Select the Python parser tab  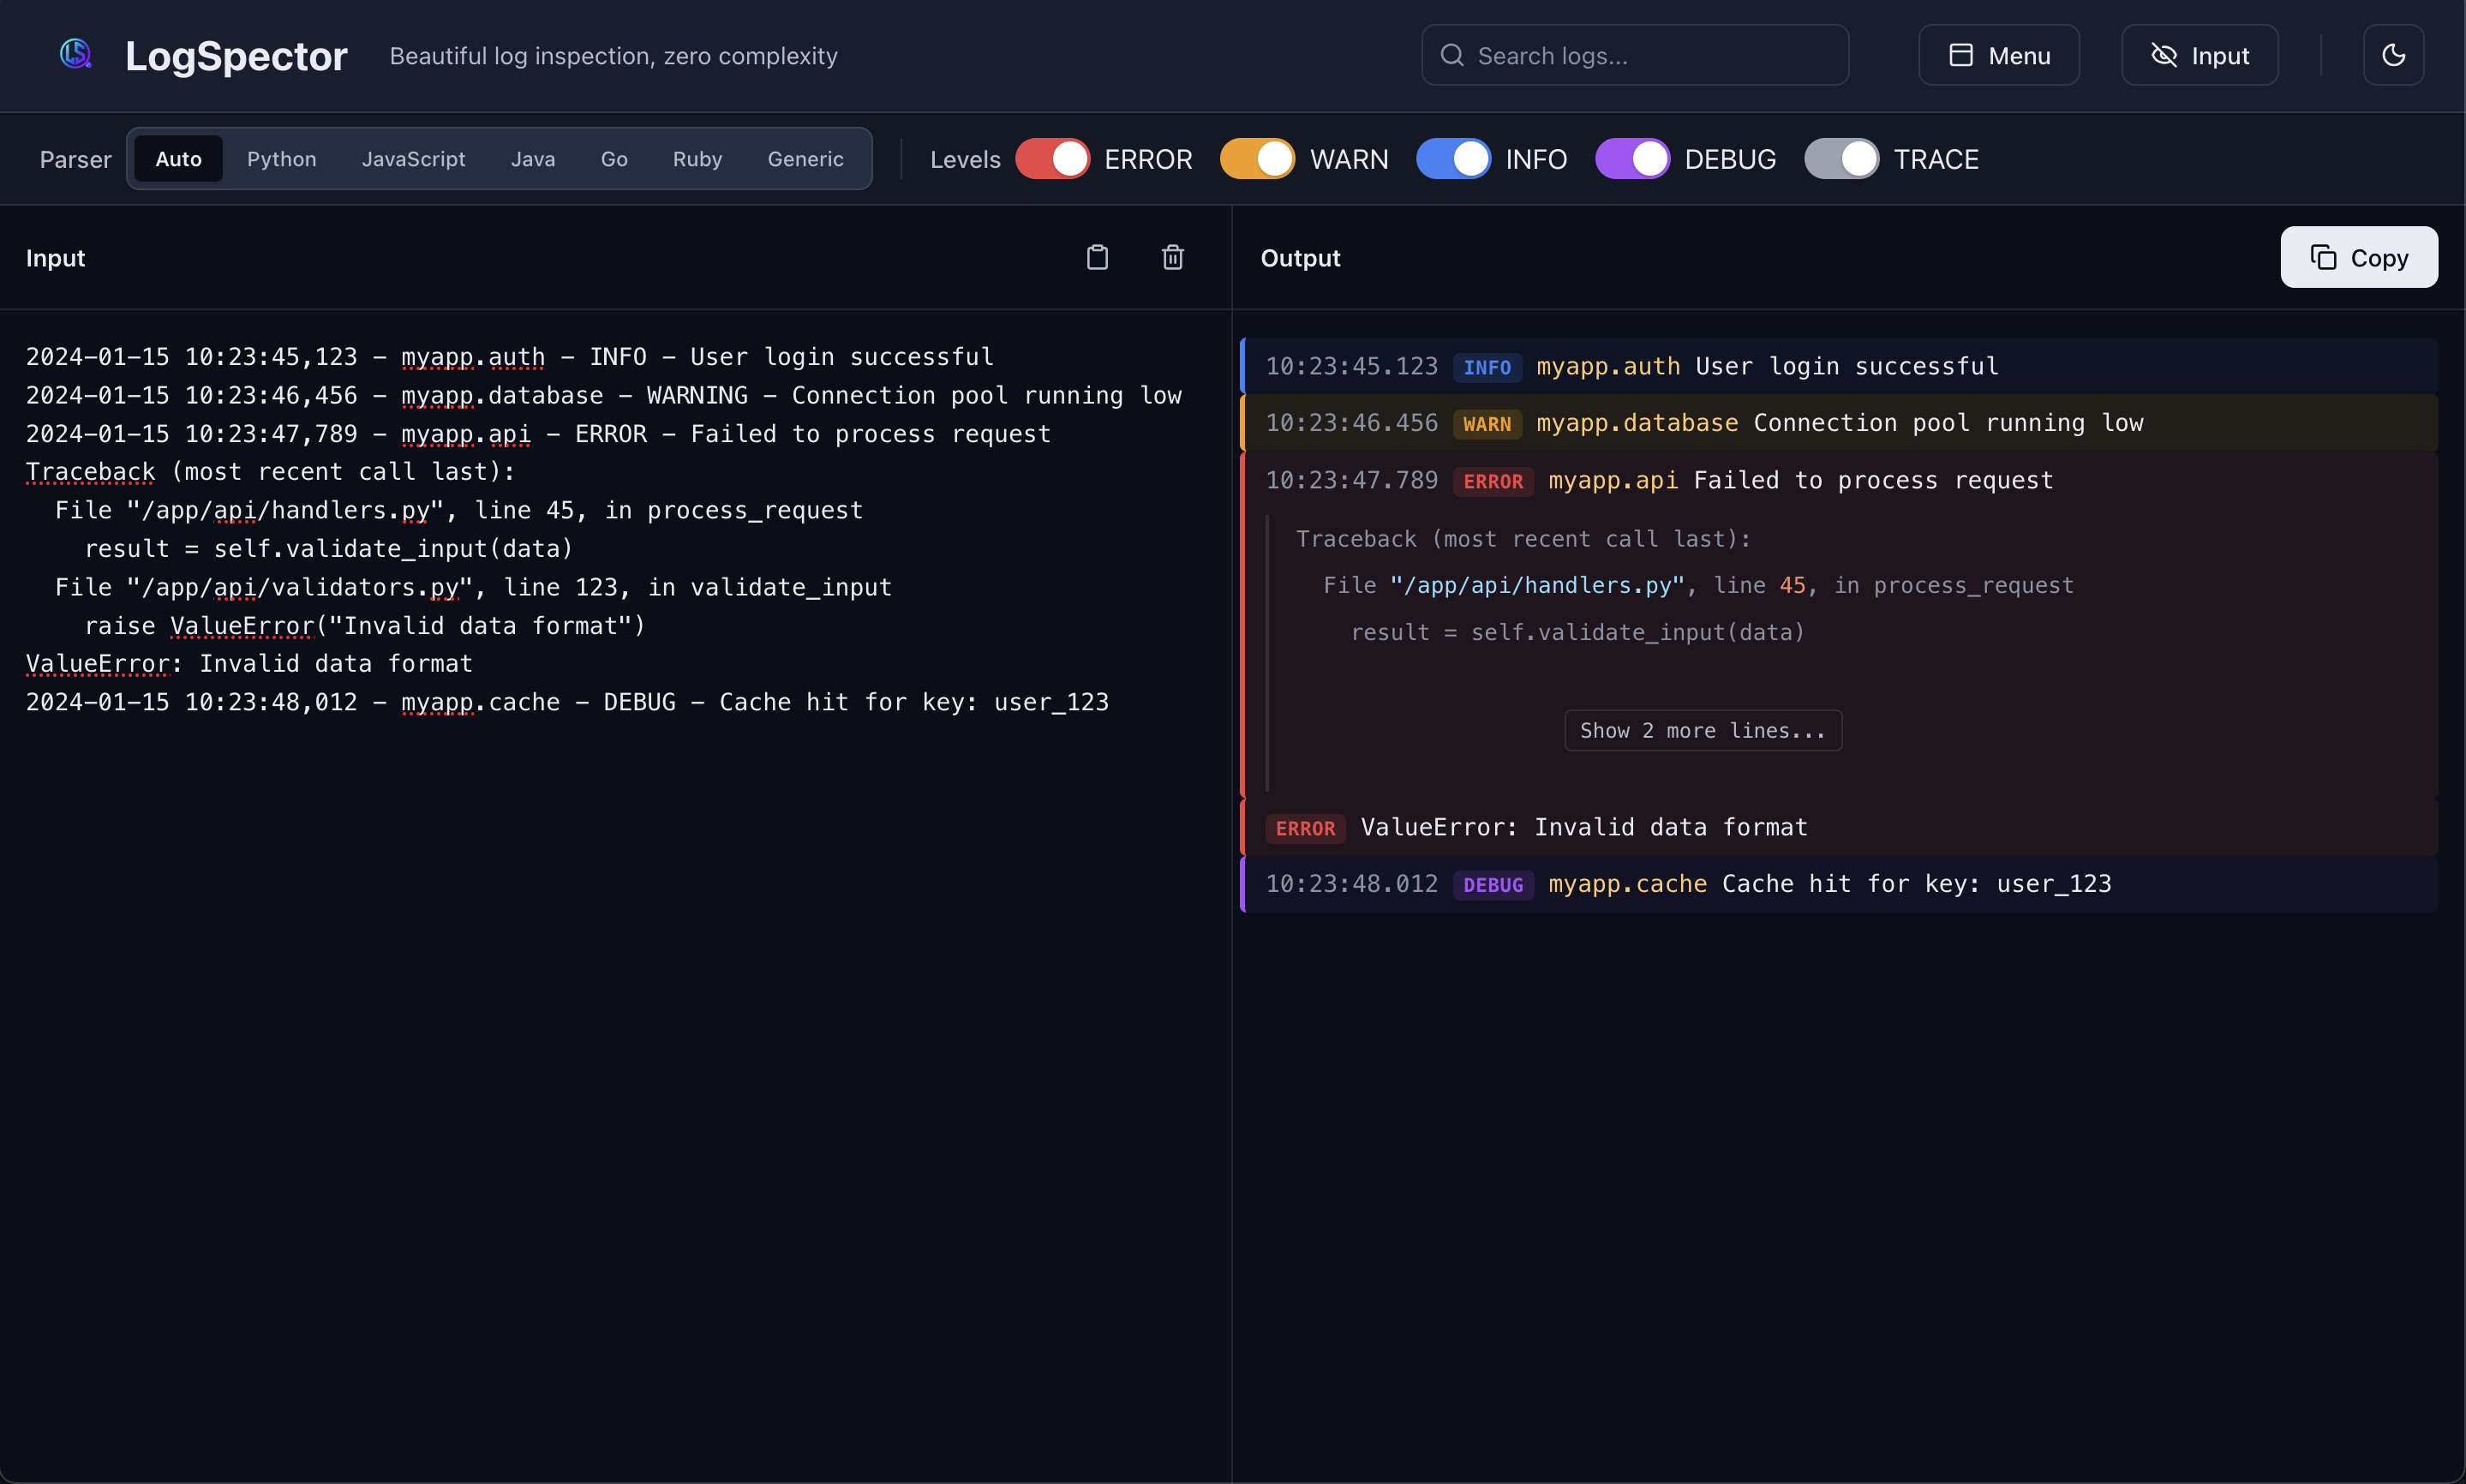pos(281,159)
